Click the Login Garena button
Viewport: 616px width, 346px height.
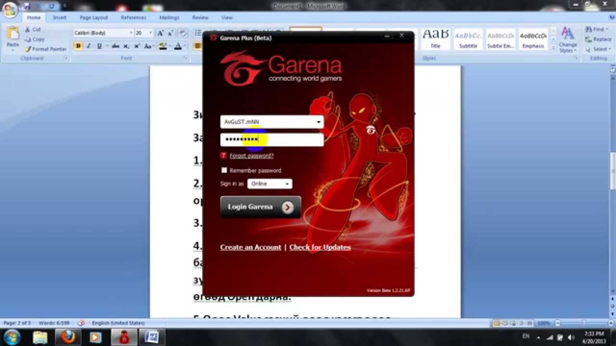260,207
